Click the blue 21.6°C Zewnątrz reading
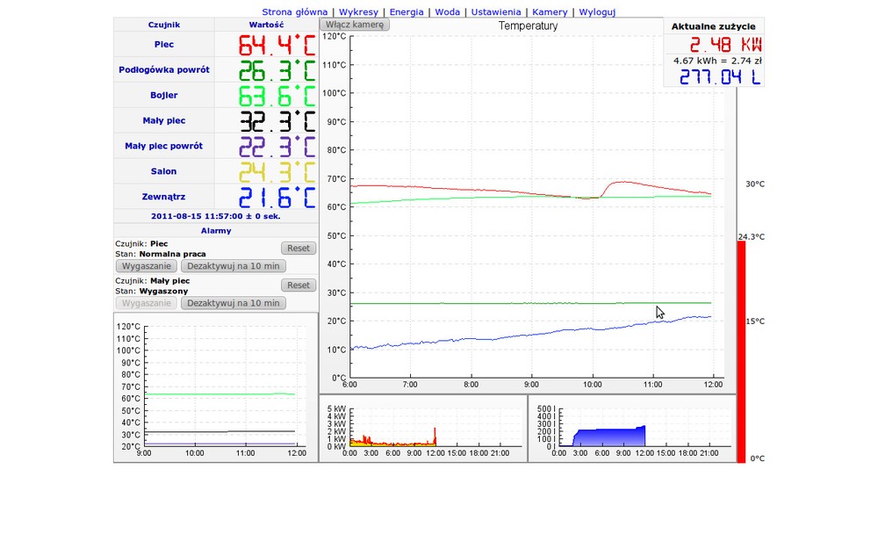The width and height of the screenshot is (878, 549). tap(277, 197)
